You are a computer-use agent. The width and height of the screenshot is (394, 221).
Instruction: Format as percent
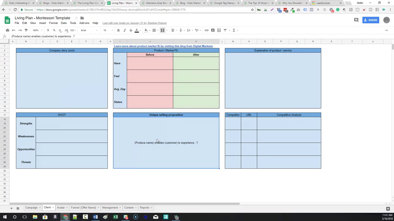[x=54, y=30]
